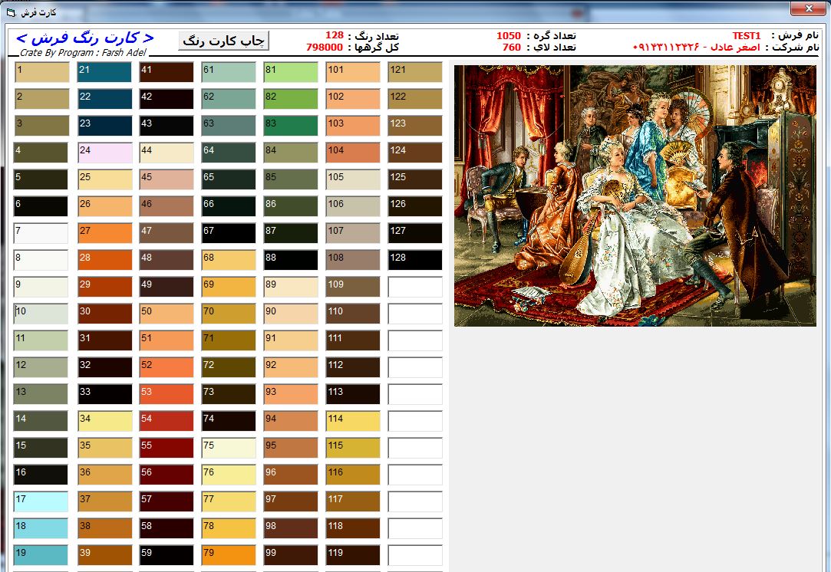Image resolution: width=831 pixels, height=572 pixels.
Task: Click dark green swatch number 83
Action: coord(290,126)
